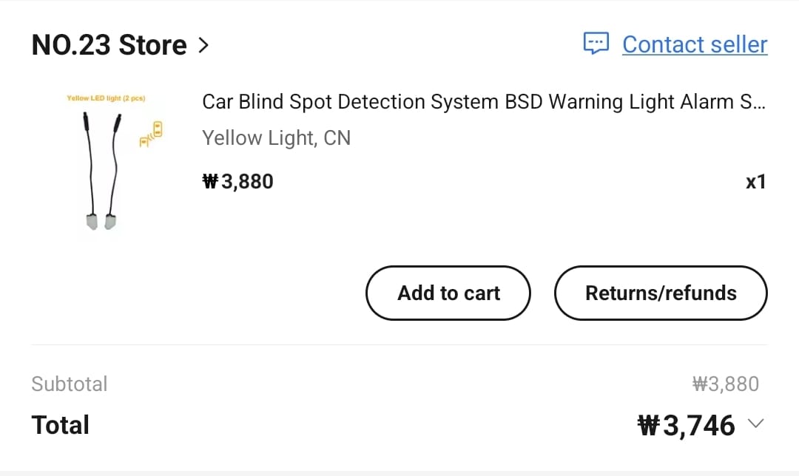Viewport: 799px width, 476px height.
Task: Select the Yellow Light, CN variant text
Action: pyautogui.click(x=276, y=138)
